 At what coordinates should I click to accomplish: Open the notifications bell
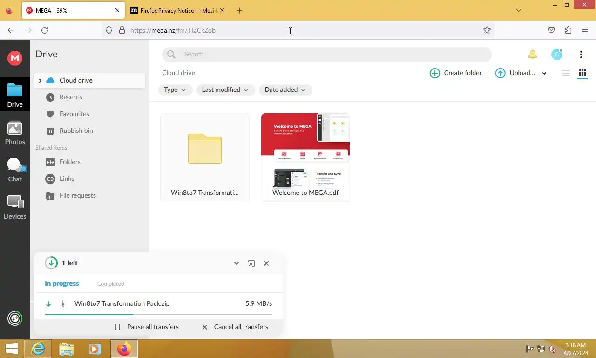532,55
